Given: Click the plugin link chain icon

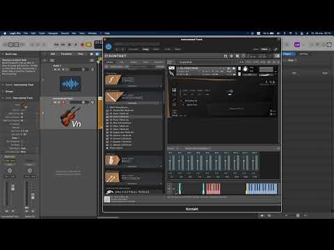Looking at the screenshot, I should coord(276,49).
